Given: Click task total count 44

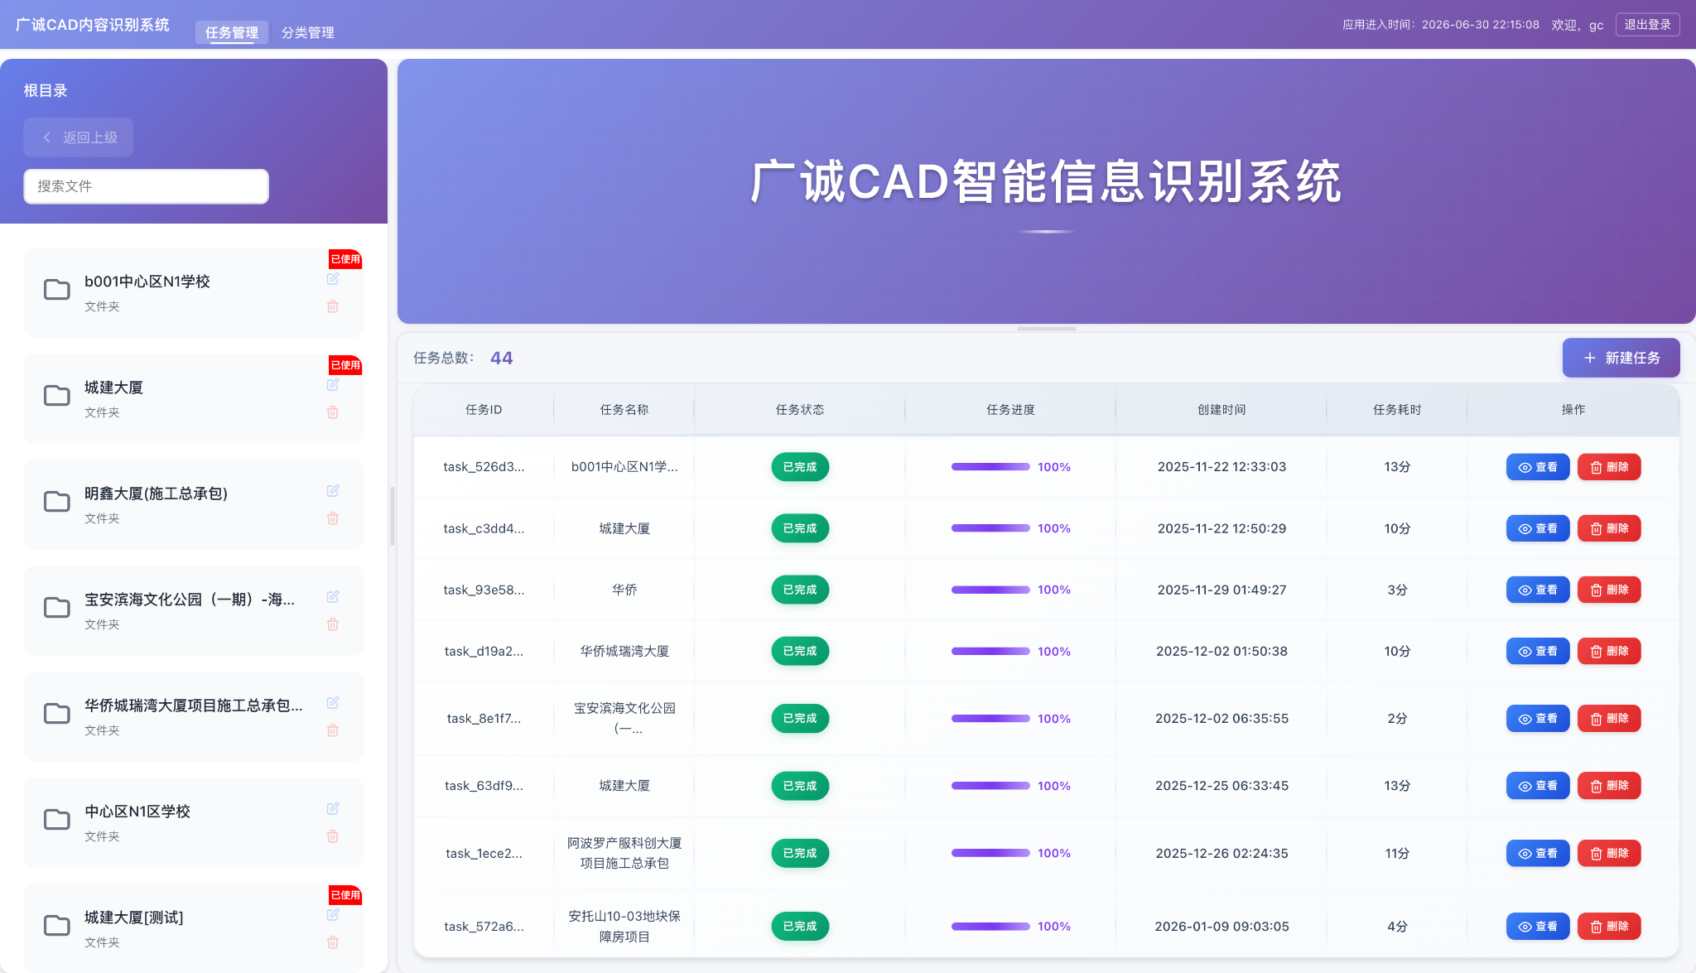Looking at the screenshot, I should (501, 358).
